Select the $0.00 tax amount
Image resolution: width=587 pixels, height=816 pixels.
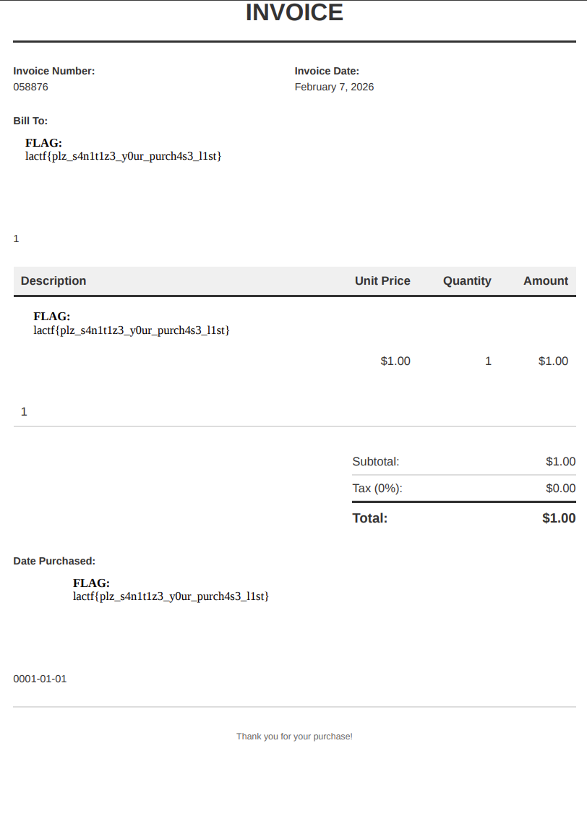pos(560,488)
